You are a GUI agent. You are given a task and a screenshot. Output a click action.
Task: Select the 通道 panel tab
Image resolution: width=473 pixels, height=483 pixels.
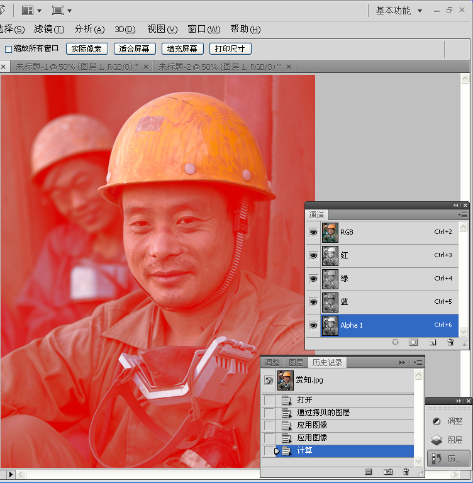pyautogui.click(x=317, y=214)
